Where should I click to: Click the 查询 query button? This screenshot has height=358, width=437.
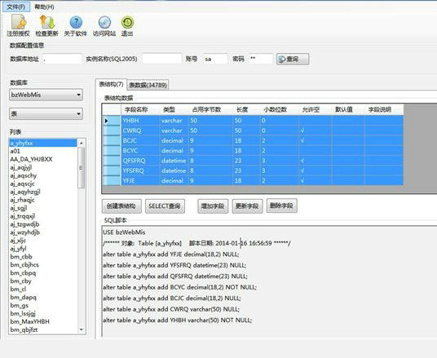(293, 59)
